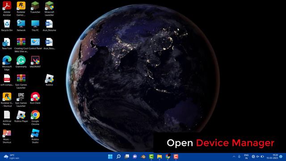Select the Music - Shortcut folder icon
The image size is (286, 161).
coord(7,136)
